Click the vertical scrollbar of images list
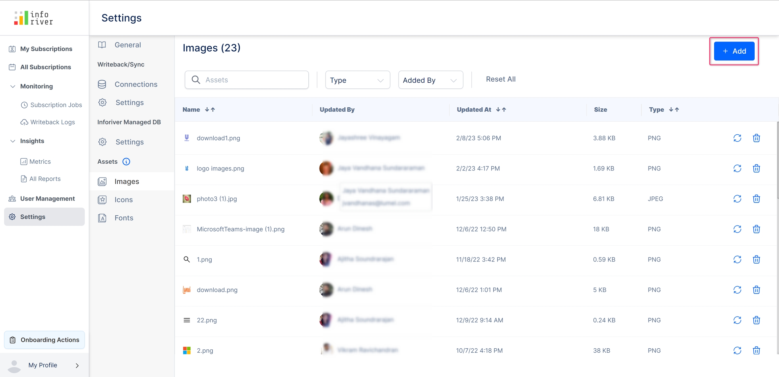The width and height of the screenshot is (779, 377). (777, 160)
